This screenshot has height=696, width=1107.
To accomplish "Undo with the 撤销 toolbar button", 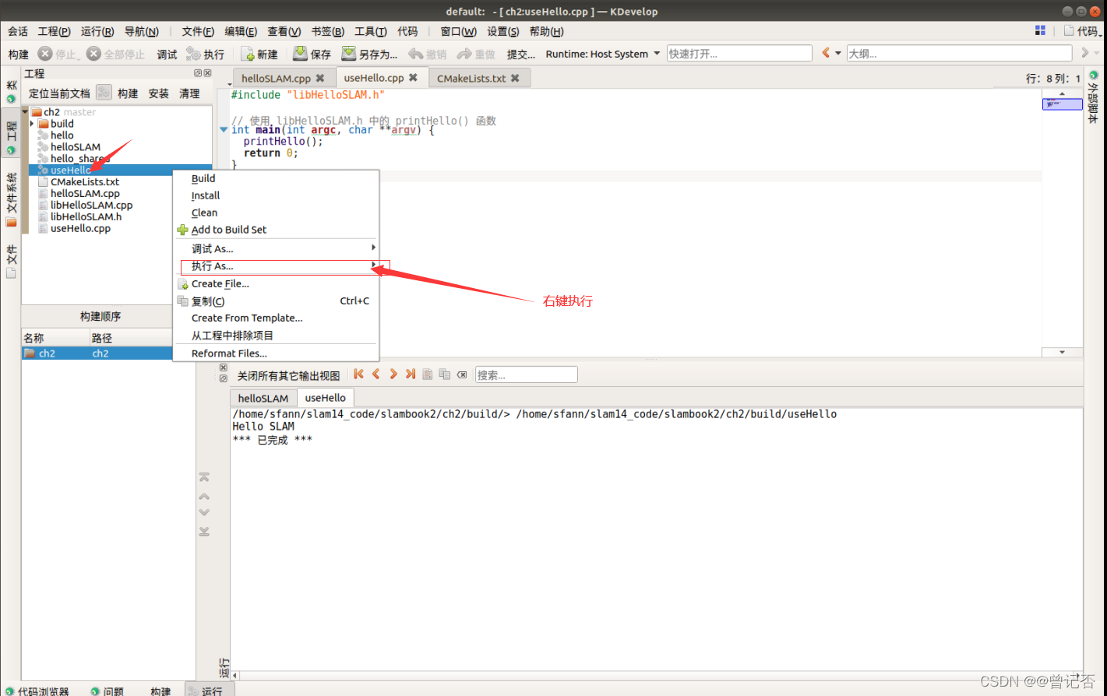I will click(428, 54).
